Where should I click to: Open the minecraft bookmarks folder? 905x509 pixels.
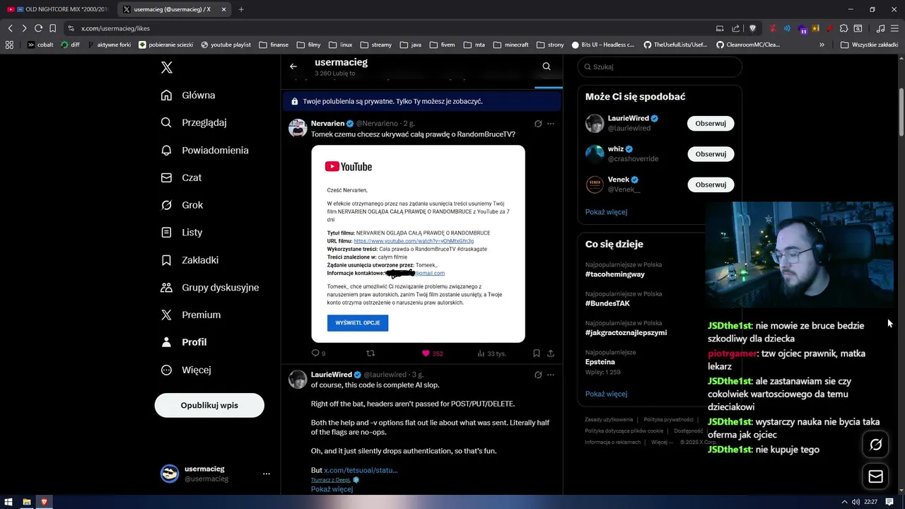tap(510, 45)
